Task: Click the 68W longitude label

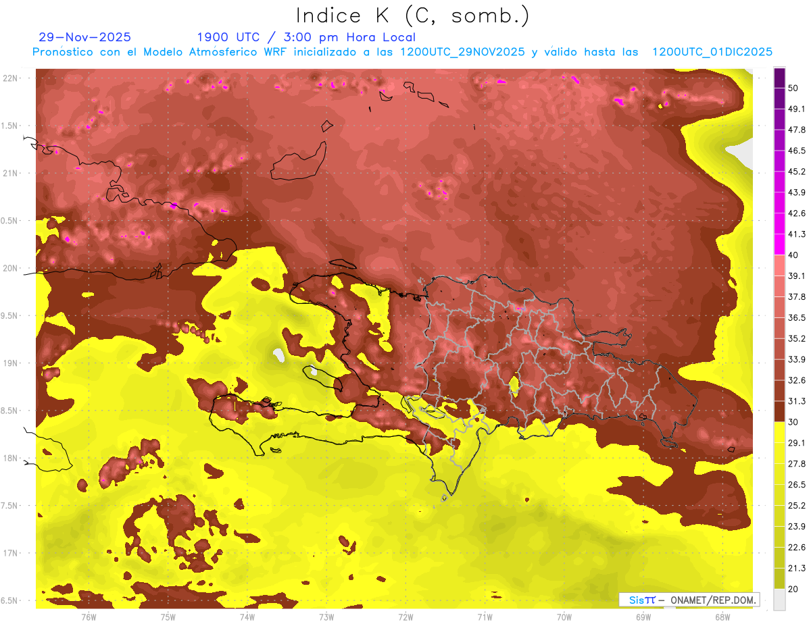Action: 722,617
